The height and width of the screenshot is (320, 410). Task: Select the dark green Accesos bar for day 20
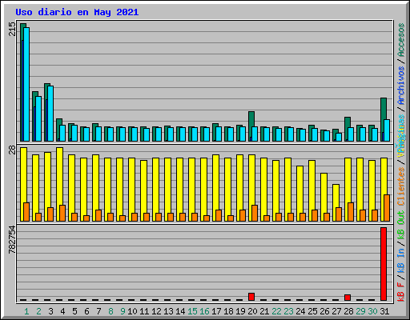coord(251,119)
